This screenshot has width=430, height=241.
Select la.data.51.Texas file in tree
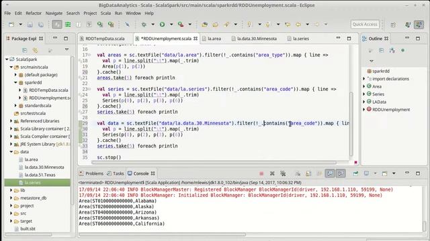[x=40, y=175]
